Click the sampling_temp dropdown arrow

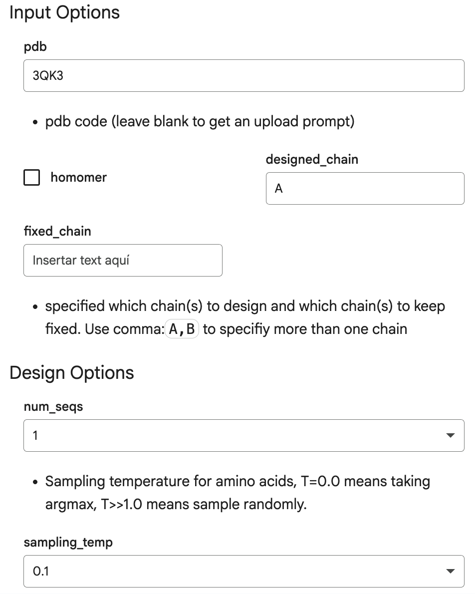point(451,571)
